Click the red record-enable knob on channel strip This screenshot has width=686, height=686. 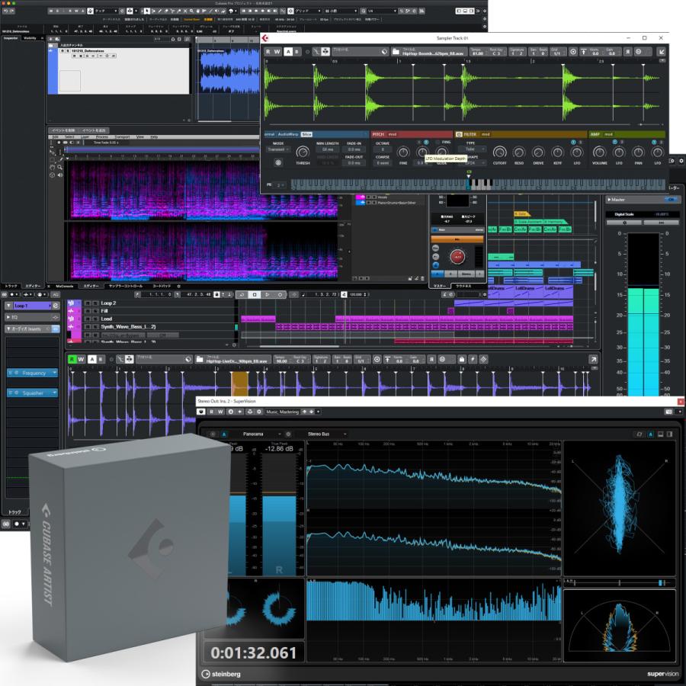(x=457, y=257)
